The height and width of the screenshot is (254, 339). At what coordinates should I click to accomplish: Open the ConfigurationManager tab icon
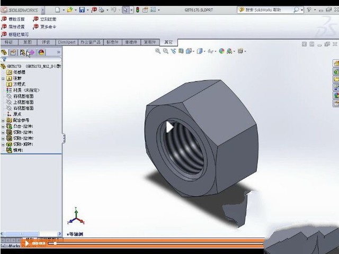click(22, 52)
